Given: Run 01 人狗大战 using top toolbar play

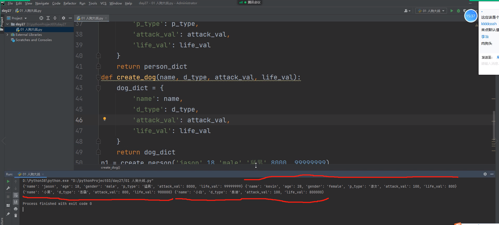Looking at the screenshot, I should coord(452,11).
